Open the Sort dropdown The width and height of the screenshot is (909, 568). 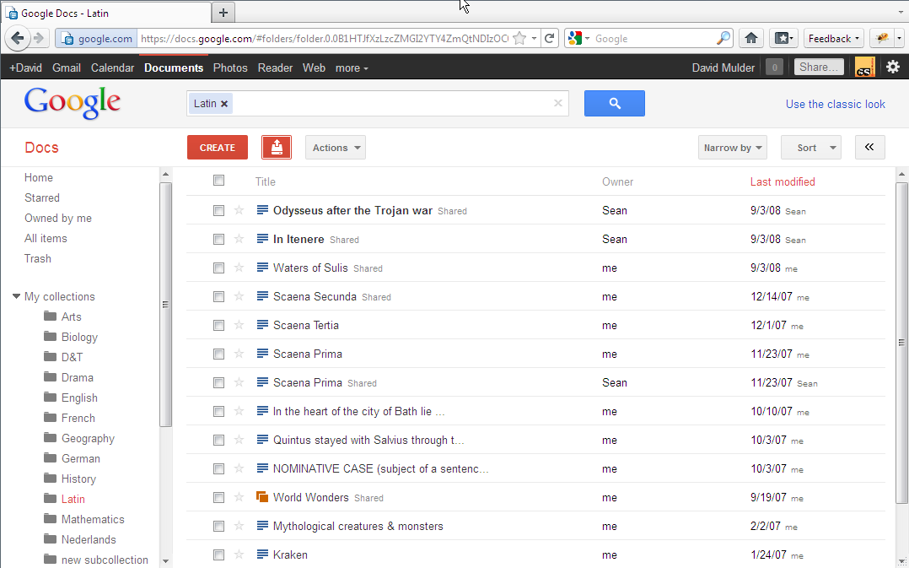(x=811, y=148)
